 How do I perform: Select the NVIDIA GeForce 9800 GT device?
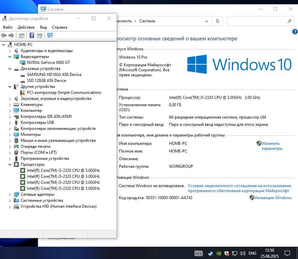48,63
